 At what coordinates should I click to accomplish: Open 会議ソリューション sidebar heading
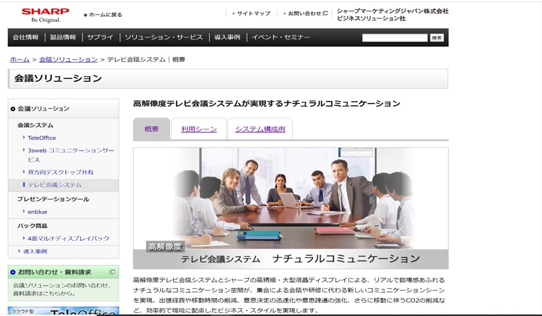(x=43, y=109)
